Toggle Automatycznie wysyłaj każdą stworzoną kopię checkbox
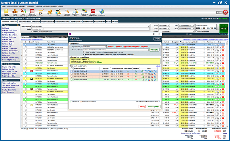The width and height of the screenshot is (230, 141). click(84, 54)
